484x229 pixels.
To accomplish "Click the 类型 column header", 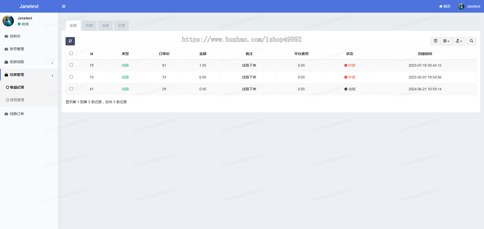I will [125, 54].
